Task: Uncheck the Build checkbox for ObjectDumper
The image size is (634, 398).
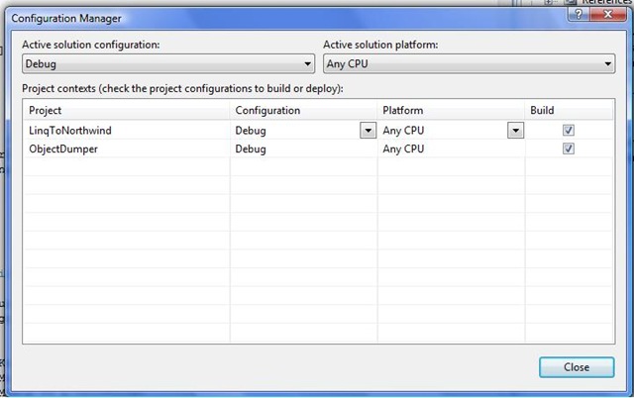Action: coord(569,149)
